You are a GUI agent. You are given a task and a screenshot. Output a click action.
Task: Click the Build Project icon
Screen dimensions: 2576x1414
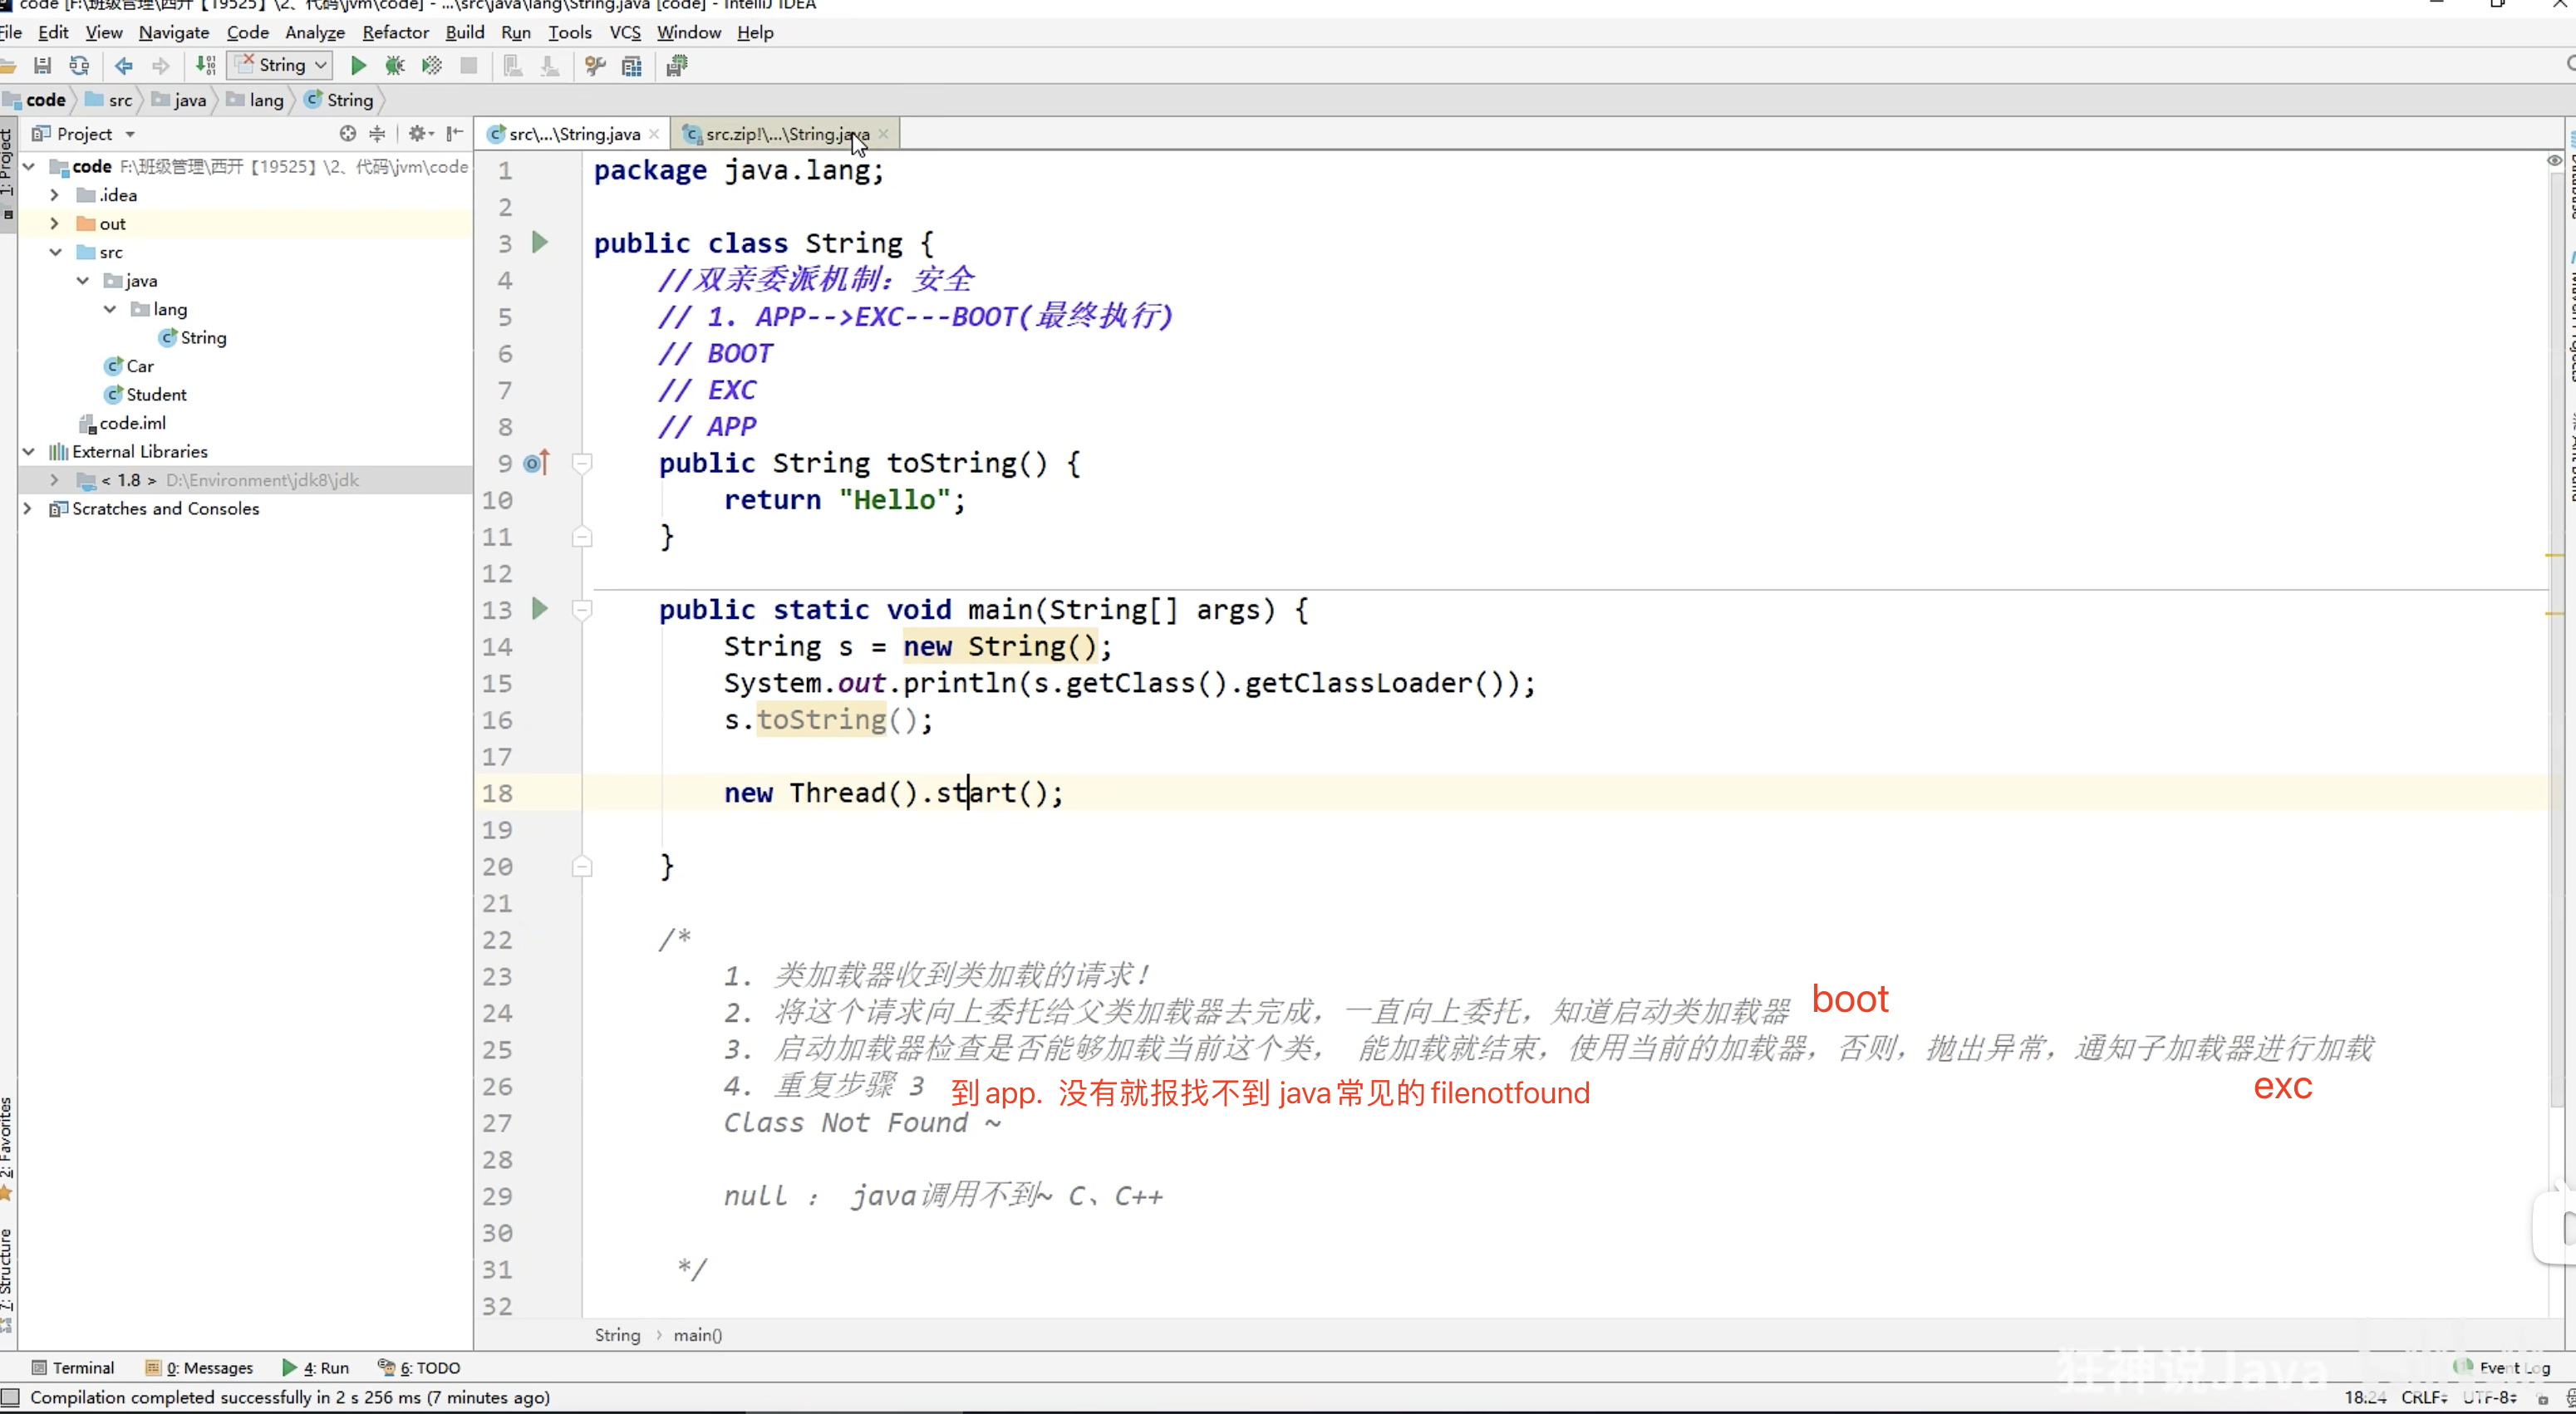[x=206, y=66]
